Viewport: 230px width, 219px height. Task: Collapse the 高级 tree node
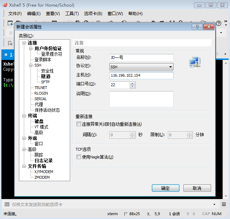click(x=24, y=150)
